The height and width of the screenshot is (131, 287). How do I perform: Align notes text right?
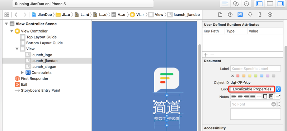246,96
